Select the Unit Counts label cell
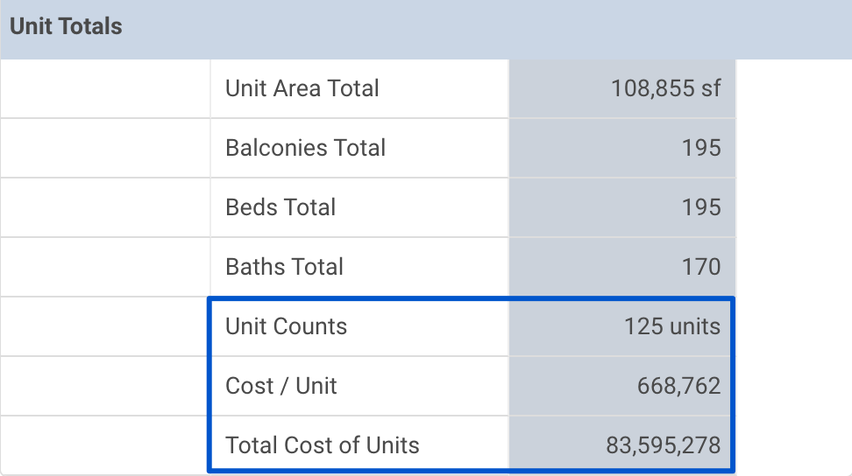Viewport: 852px width, 476px height. click(x=359, y=327)
